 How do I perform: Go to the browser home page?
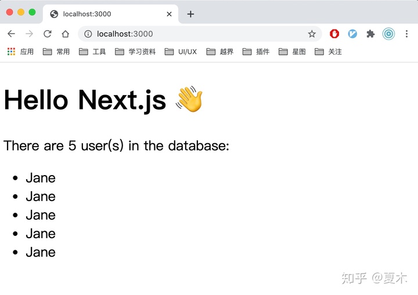coord(65,34)
